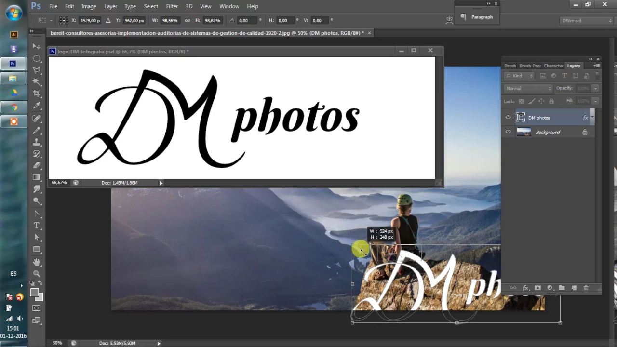617x347 pixels.
Task: Create a new layer icon
Action: [x=574, y=288]
